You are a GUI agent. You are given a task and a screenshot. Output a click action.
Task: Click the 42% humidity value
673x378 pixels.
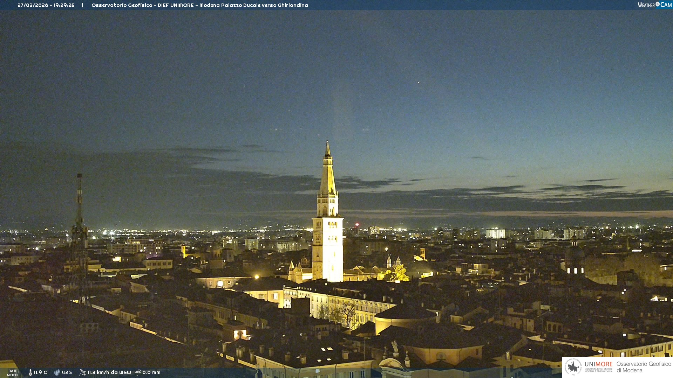tap(67, 372)
